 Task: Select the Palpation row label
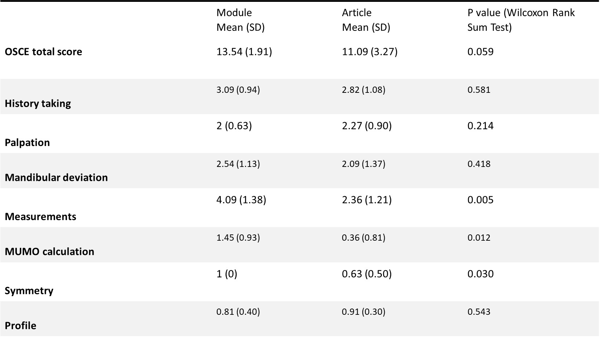(x=27, y=142)
